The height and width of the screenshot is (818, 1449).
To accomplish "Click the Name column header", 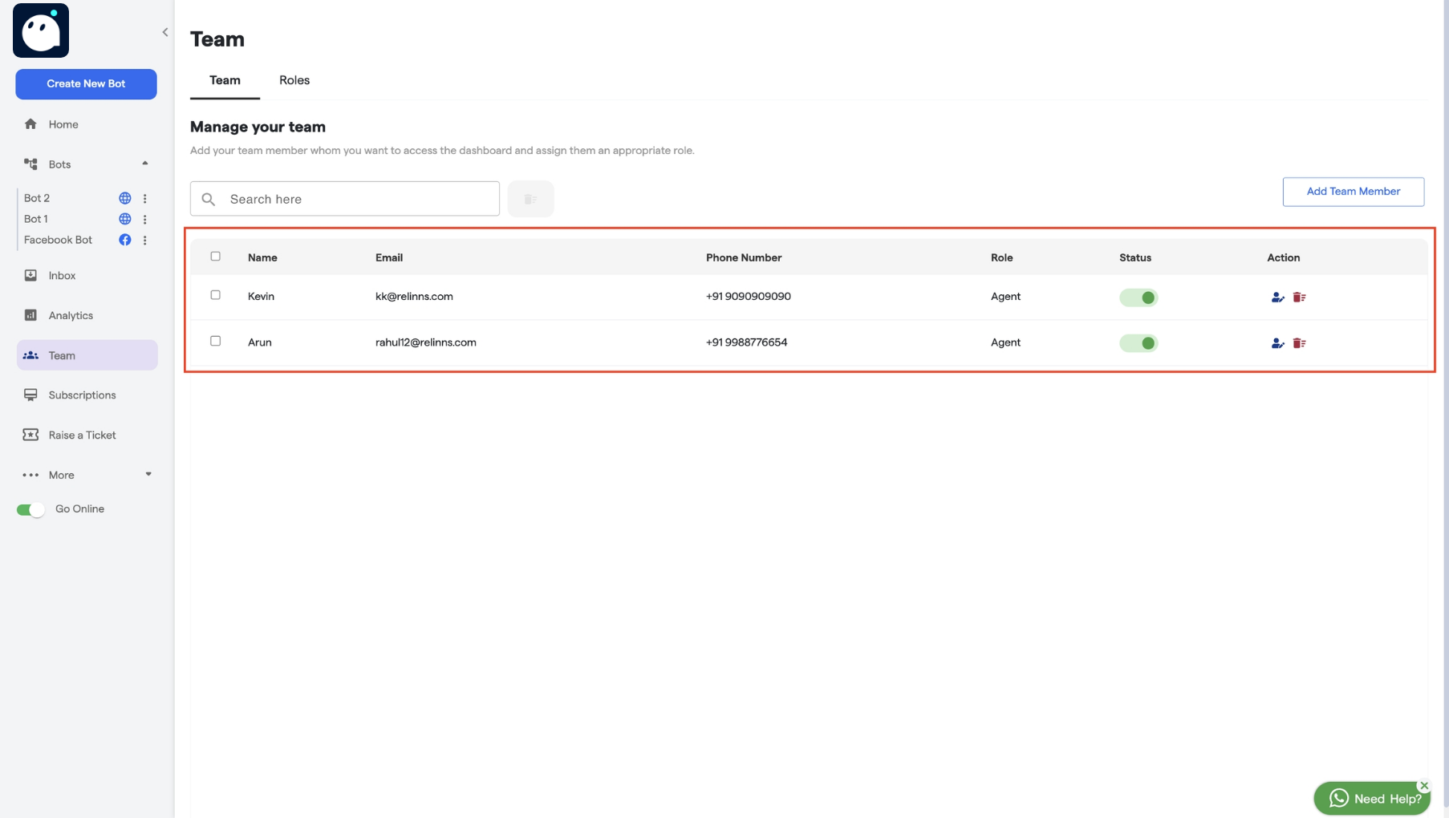I will pos(262,257).
